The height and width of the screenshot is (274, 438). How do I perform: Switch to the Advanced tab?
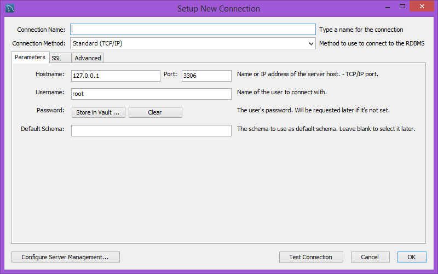(88, 58)
